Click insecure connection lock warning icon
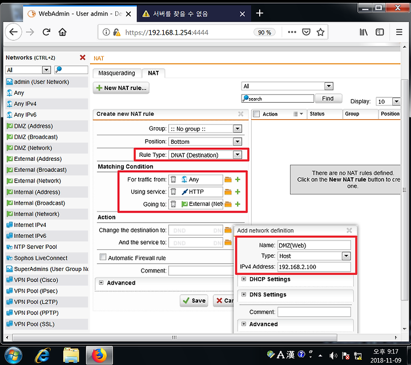 116,32
